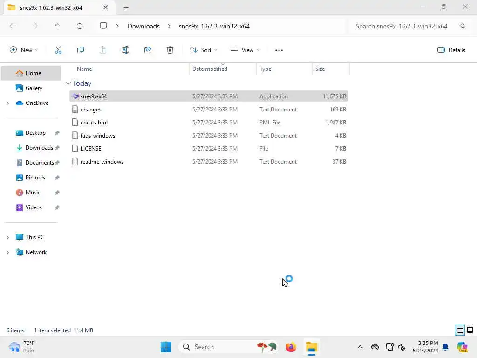This screenshot has width=477, height=358.
Task: Click the Rename icon
Action: point(125,50)
